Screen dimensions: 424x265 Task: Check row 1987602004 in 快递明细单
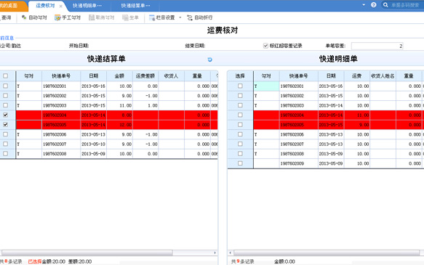[240, 115]
